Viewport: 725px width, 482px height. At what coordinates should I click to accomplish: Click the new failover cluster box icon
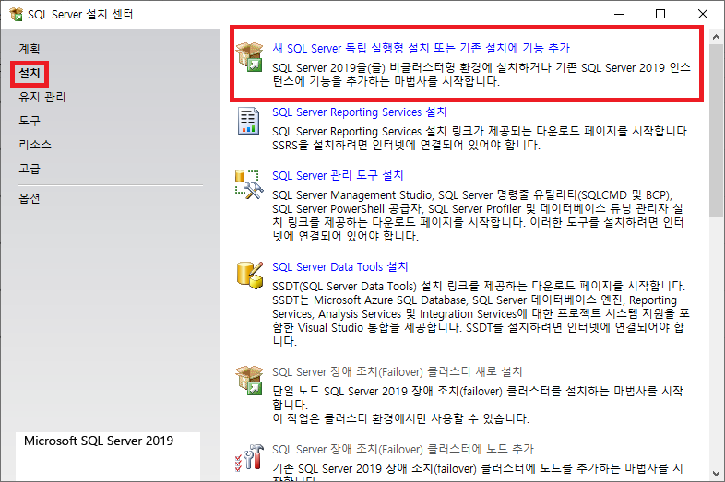pyautogui.click(x=249, y=381)
